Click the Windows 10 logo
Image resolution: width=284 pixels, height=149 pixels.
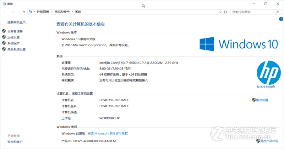[239, 44]
